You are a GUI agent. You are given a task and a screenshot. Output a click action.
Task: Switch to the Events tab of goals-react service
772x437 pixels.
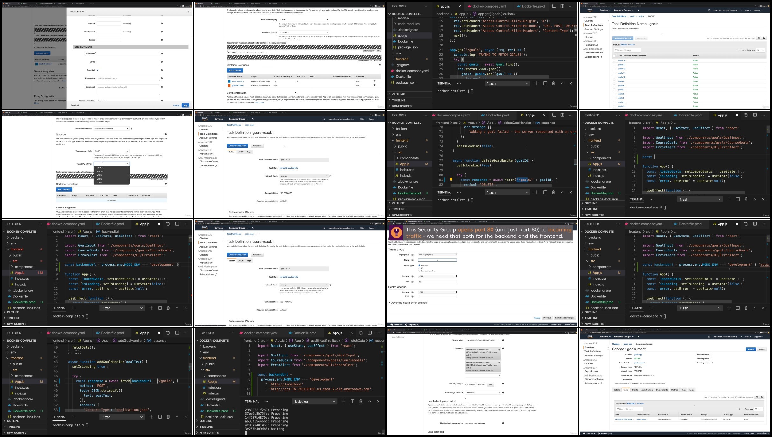635,390
